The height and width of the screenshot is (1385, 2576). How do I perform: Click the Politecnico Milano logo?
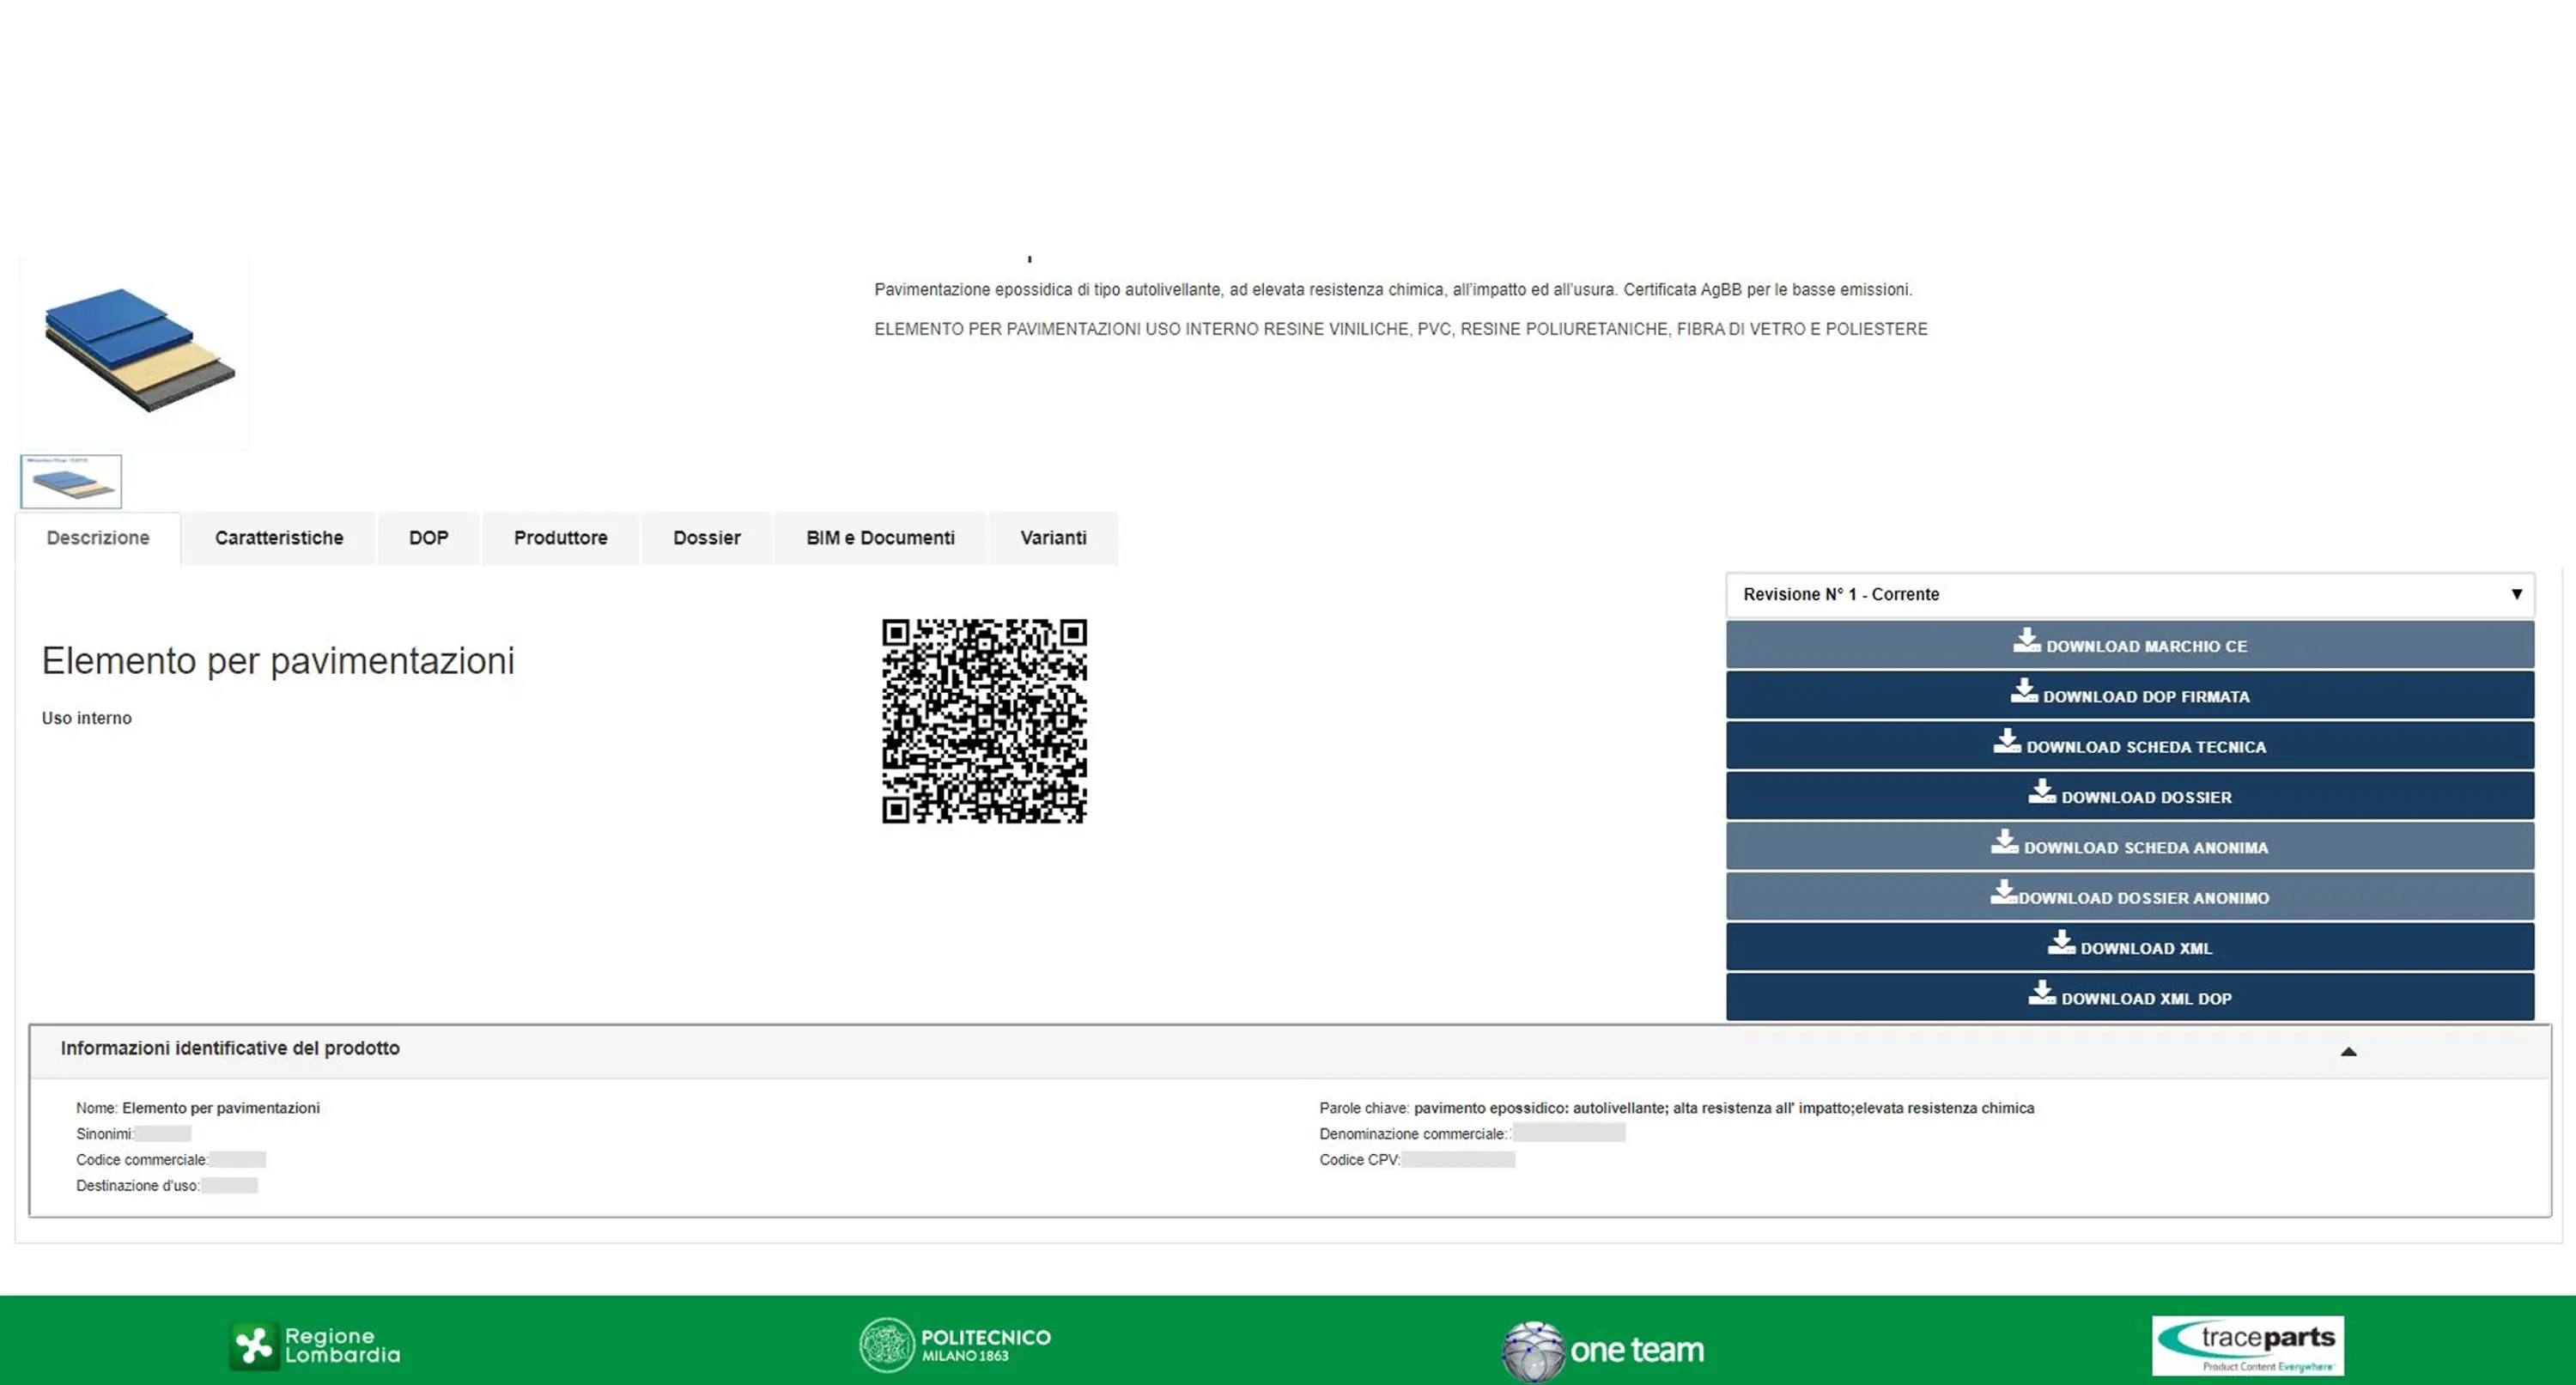coord(955,1345)
